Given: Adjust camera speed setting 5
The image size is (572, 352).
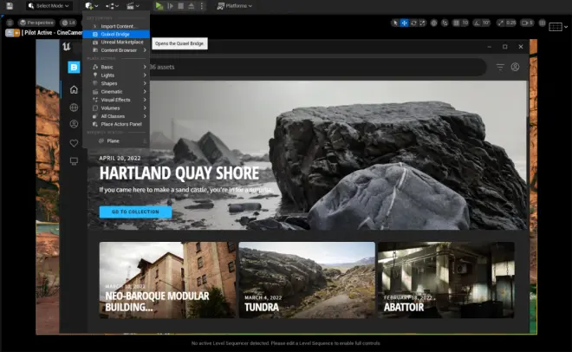Looking at the screenshot, I should pyautogui.click(x=527, y=23).
